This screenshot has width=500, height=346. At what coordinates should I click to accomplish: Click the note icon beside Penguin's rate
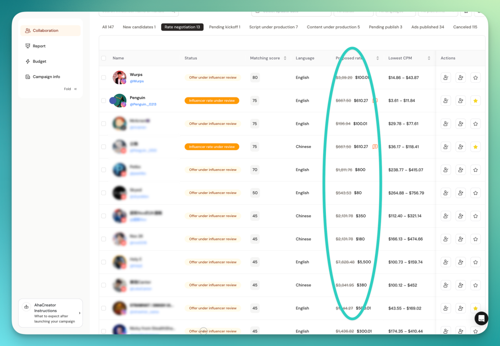(x=375, y=101)
